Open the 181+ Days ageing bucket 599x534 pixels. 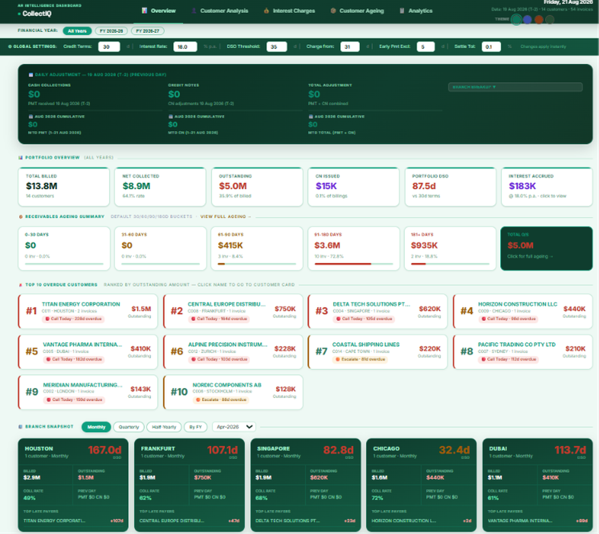tap(450, 248)
